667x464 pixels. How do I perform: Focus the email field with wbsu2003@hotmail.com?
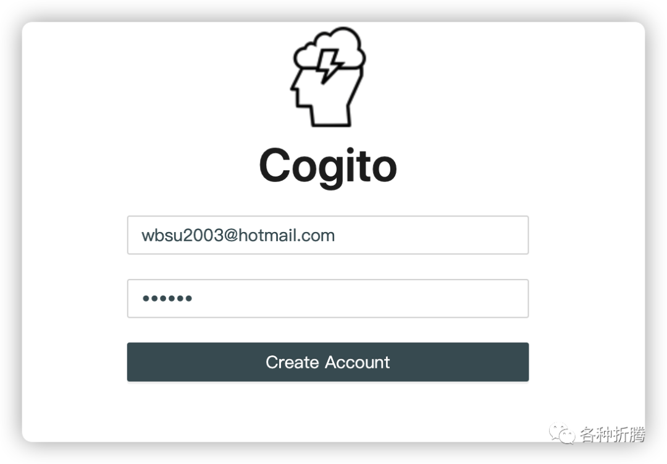coord(328,235)
